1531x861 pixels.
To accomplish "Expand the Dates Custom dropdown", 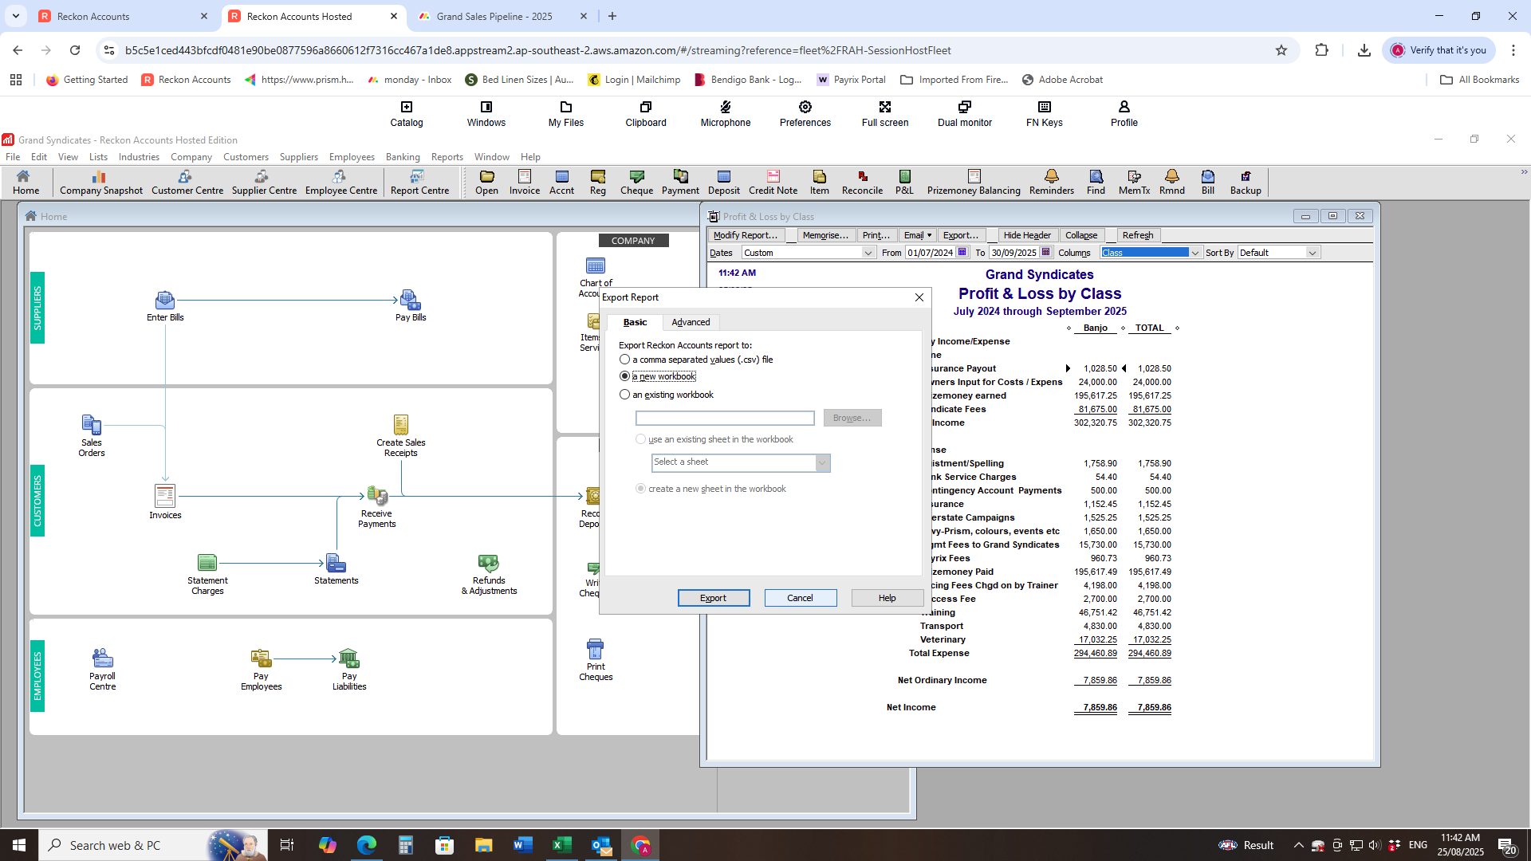I will point(868,253).
